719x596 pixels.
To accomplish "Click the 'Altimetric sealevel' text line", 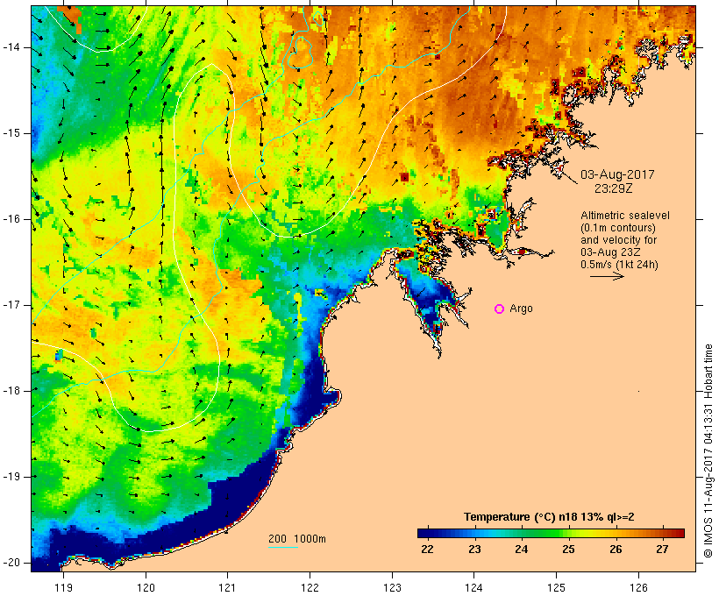I will coord(625,216).
